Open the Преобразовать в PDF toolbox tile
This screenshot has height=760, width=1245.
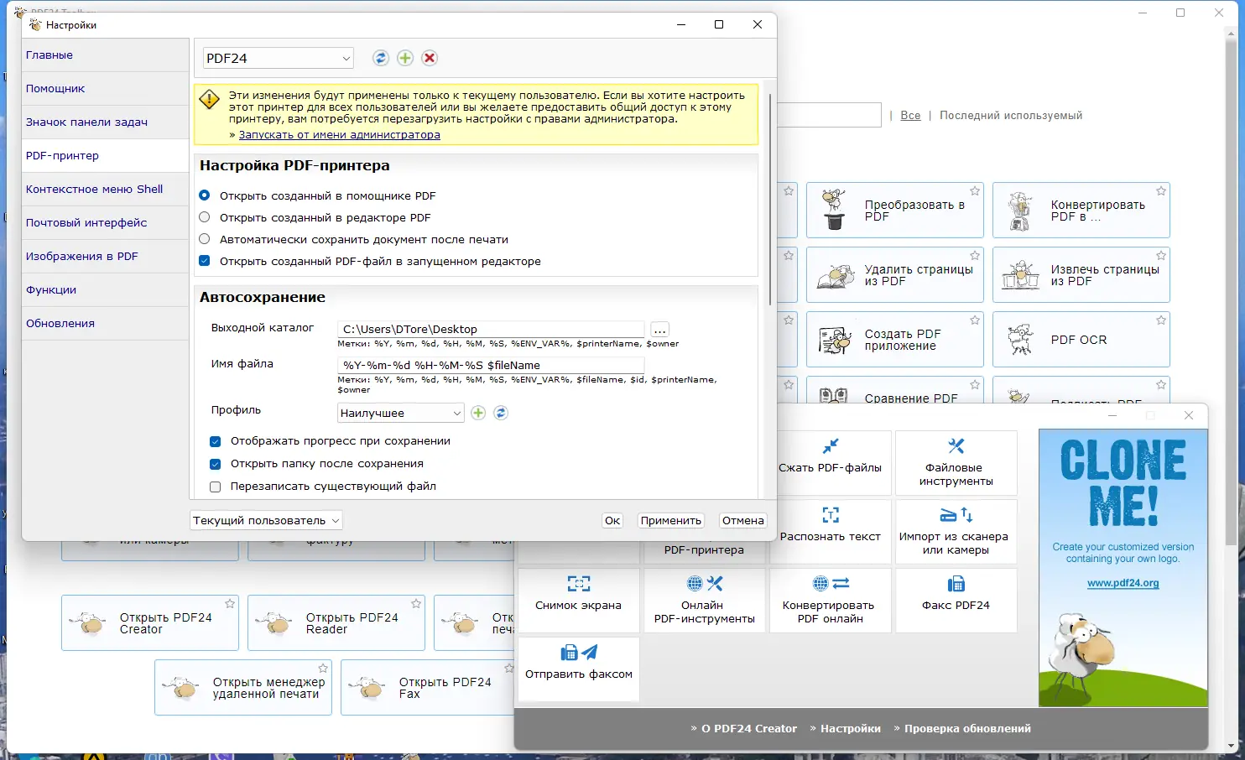point(895,211)
